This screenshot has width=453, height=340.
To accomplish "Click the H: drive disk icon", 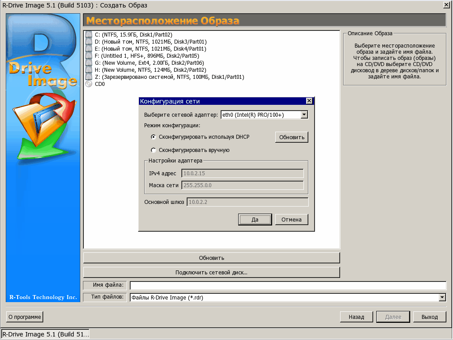I will click(x=89, y=70).
